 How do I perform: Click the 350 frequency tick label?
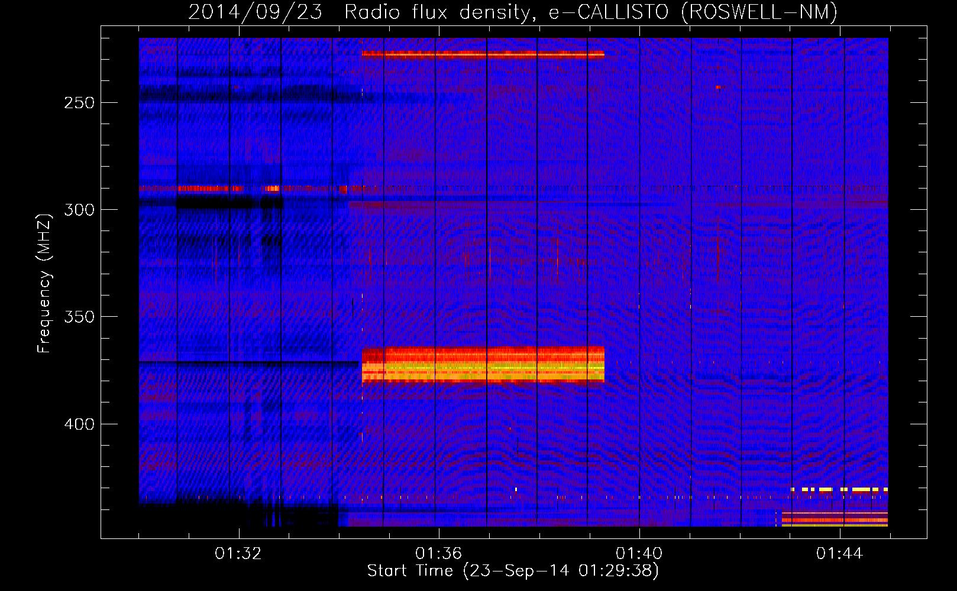click(79, 317)
